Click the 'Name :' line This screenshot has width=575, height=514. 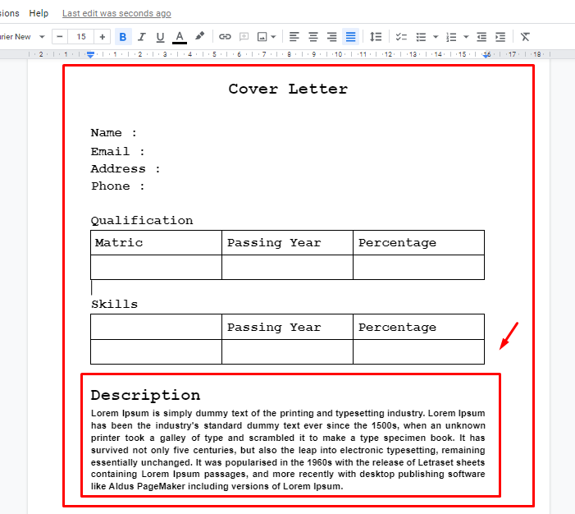(x=114, y=132)
